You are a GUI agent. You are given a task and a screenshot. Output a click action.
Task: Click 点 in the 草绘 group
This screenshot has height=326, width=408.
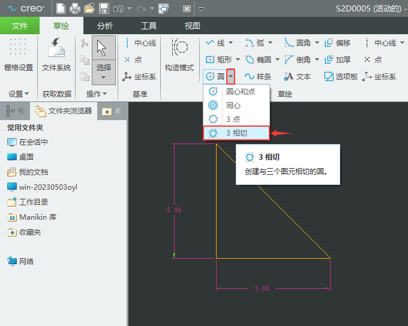click(373, 59)
